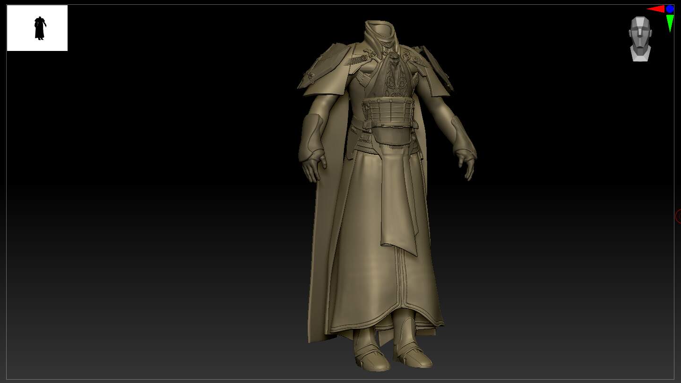The height and width of the screenshot is (383, 681).
Task: Click the red circle at right edge
Action: pyautogui.click(x=678, y=216)
